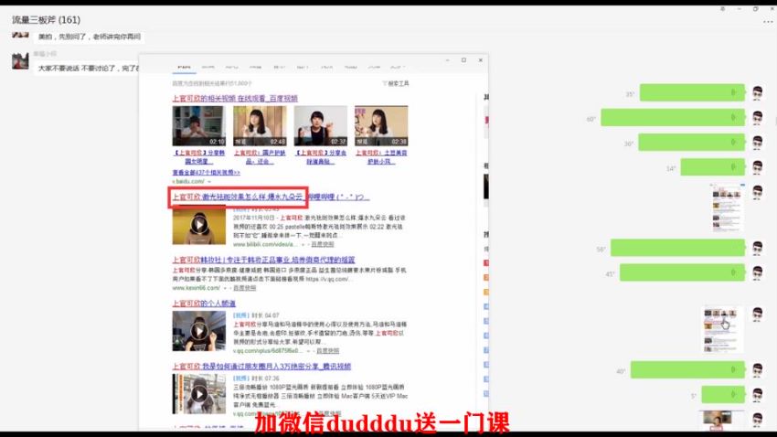The image size is (777, 437).
Task: Open caption link under the 02:48 video
Action: 260,157
